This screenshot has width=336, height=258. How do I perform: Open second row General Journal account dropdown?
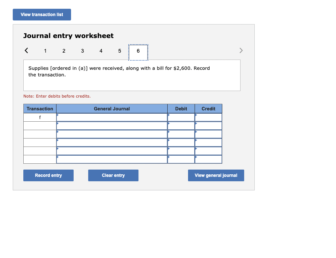(112, 126)
